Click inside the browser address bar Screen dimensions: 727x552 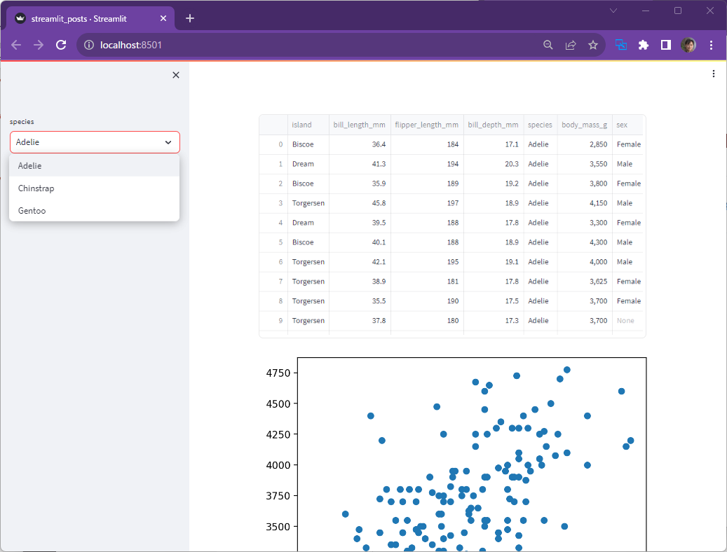280,44
